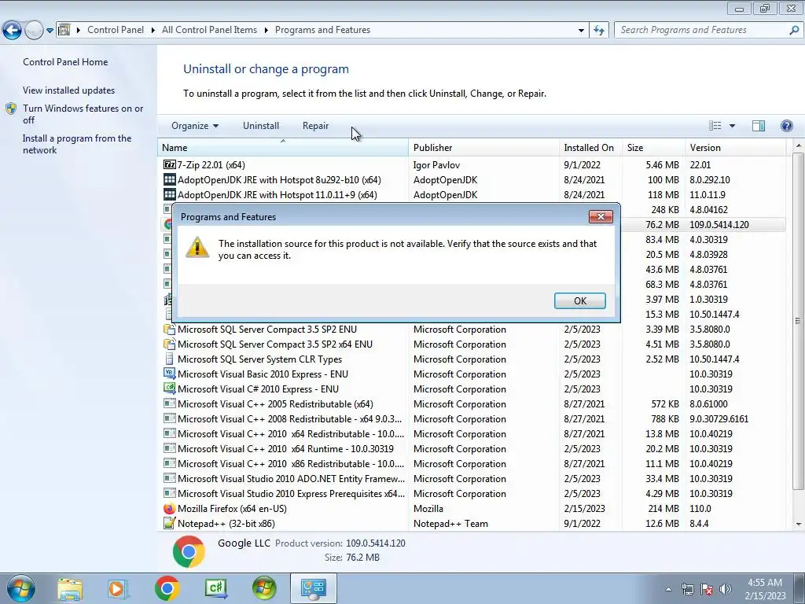
Task: Sort by the Publisher column header
Action: coord(484,148)
